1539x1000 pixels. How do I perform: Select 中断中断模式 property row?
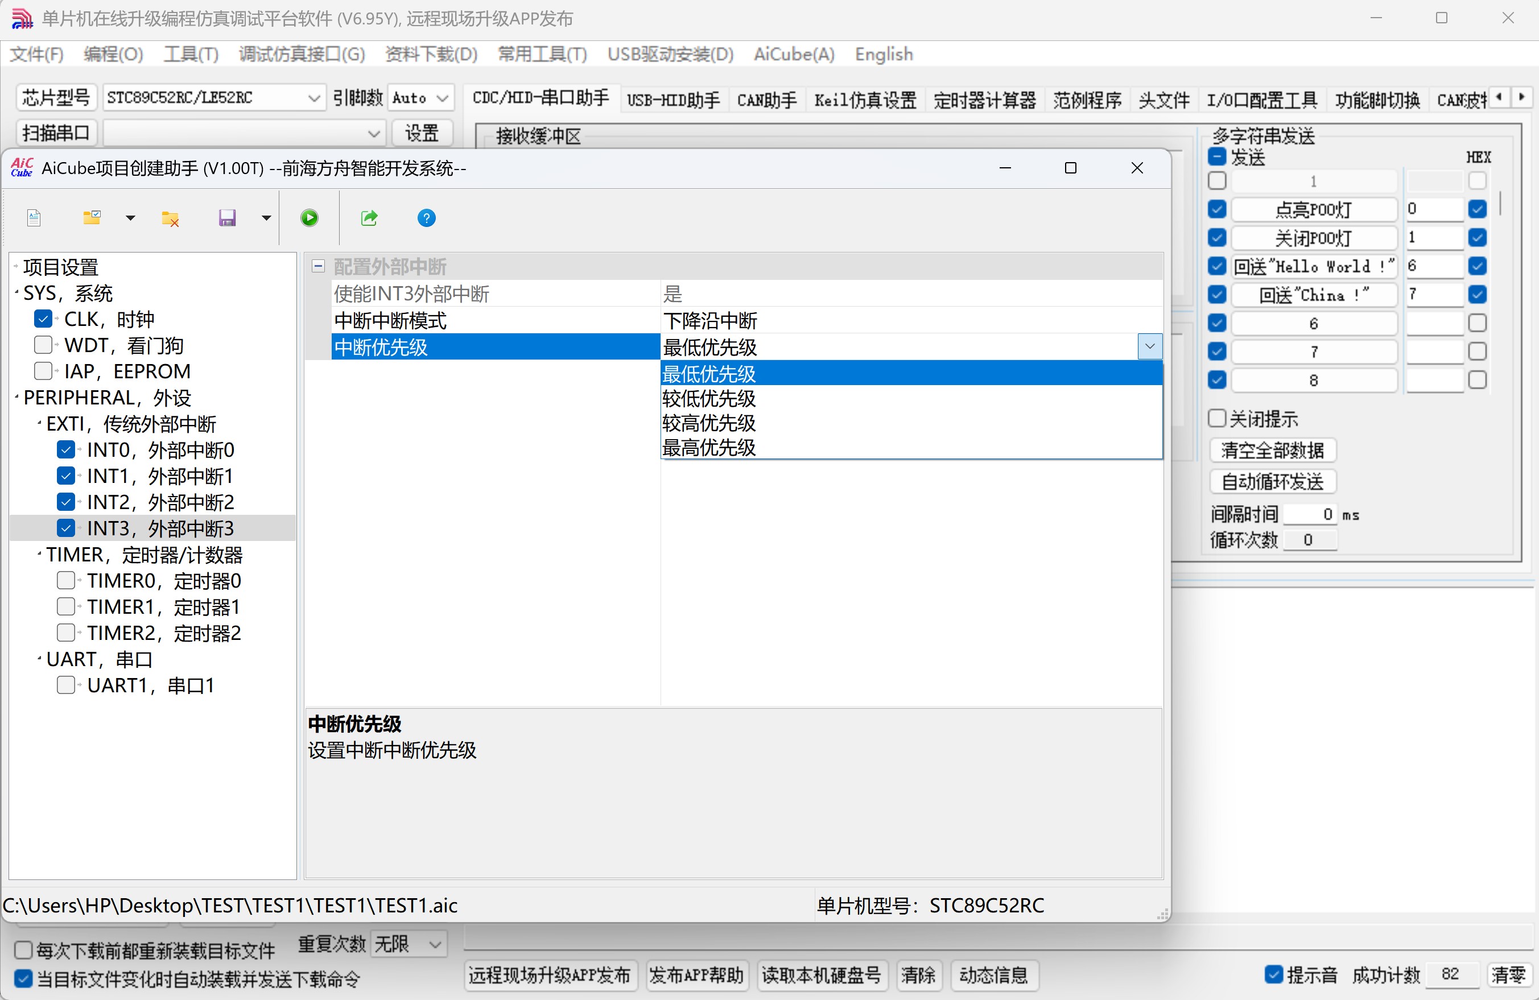pos(747,320)
